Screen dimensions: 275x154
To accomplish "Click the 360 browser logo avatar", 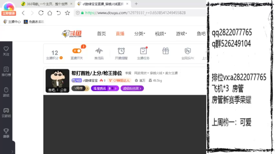I will 9,7.
